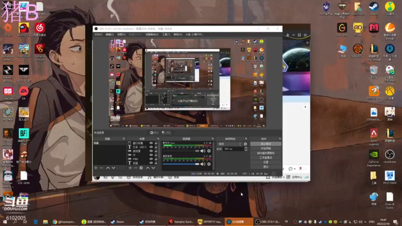402x226 pixels.
Task: Adjust the Desktop Audio volume slider
Action: click(x=181, y=164)
